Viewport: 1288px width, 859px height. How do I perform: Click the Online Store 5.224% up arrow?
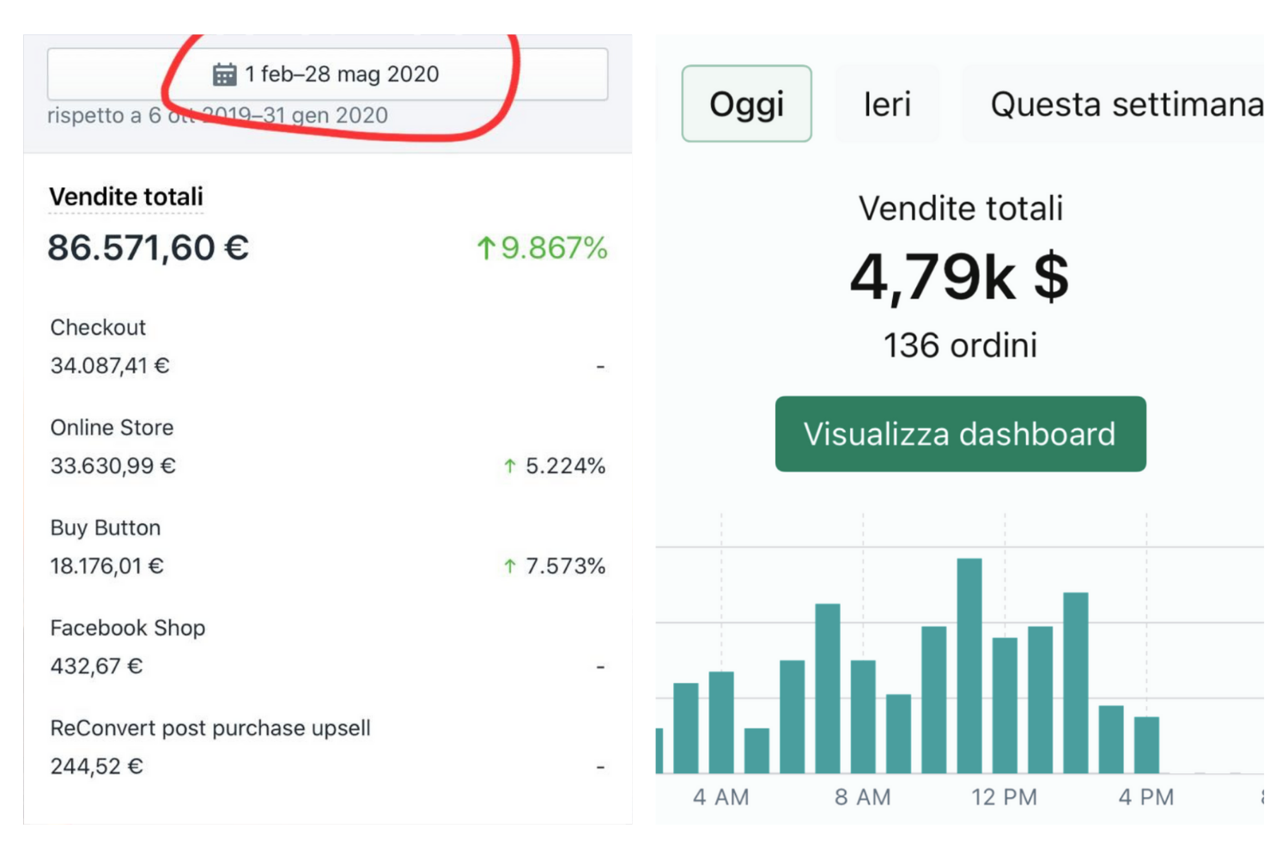(510, 466)
